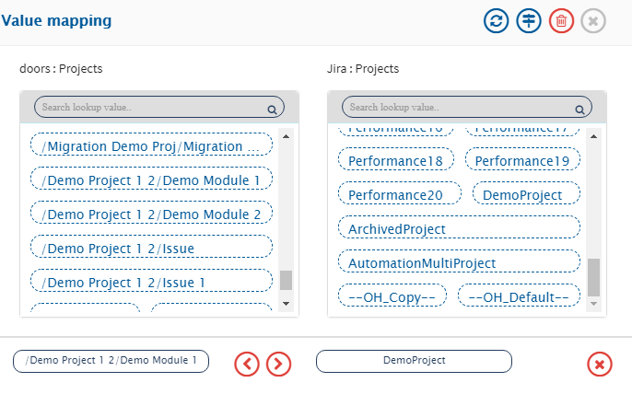Image resolution: width=632 pixels, height=394 pixels.
Task: Click mapped DemoProject value in bottom row
Action: (414, 361)
